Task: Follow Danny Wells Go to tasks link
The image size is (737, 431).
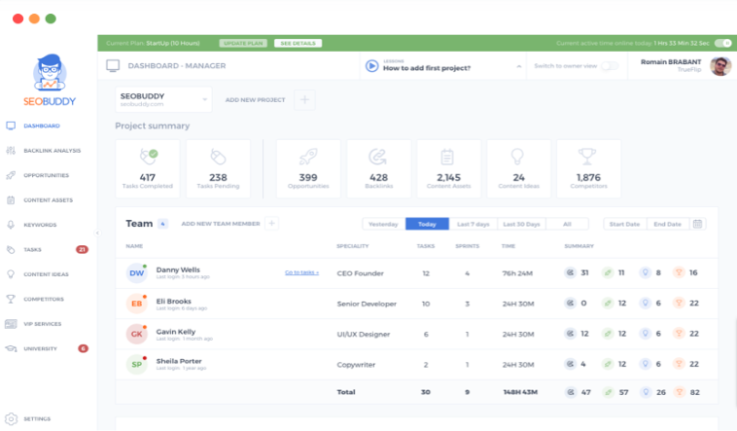Action: click(301, 272)
